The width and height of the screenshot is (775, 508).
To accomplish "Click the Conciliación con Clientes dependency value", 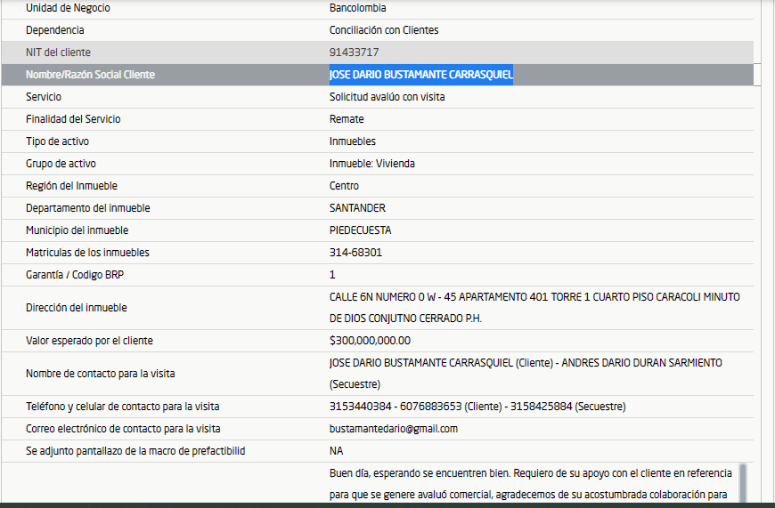I will tap(383, 30).
